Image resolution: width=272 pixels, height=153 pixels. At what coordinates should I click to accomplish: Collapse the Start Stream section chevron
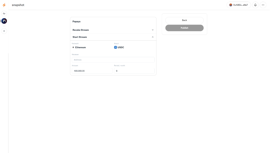[153, 37]
